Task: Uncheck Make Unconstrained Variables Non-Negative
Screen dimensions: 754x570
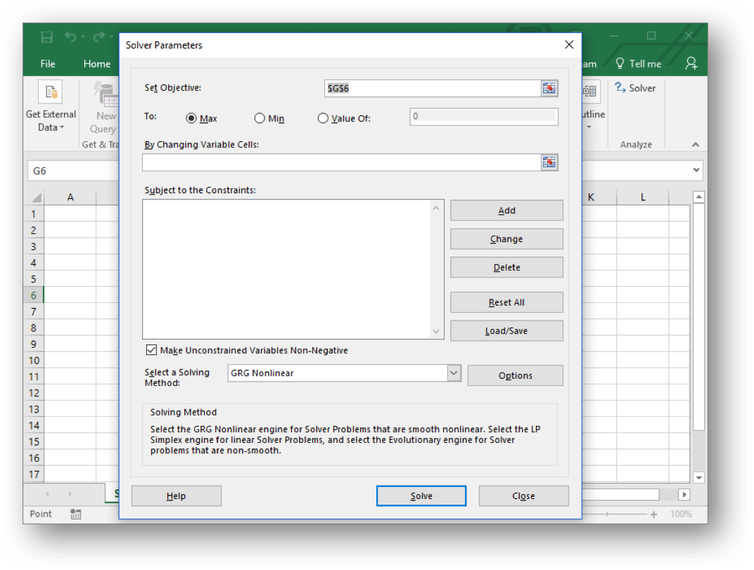Action: [151, 349]
